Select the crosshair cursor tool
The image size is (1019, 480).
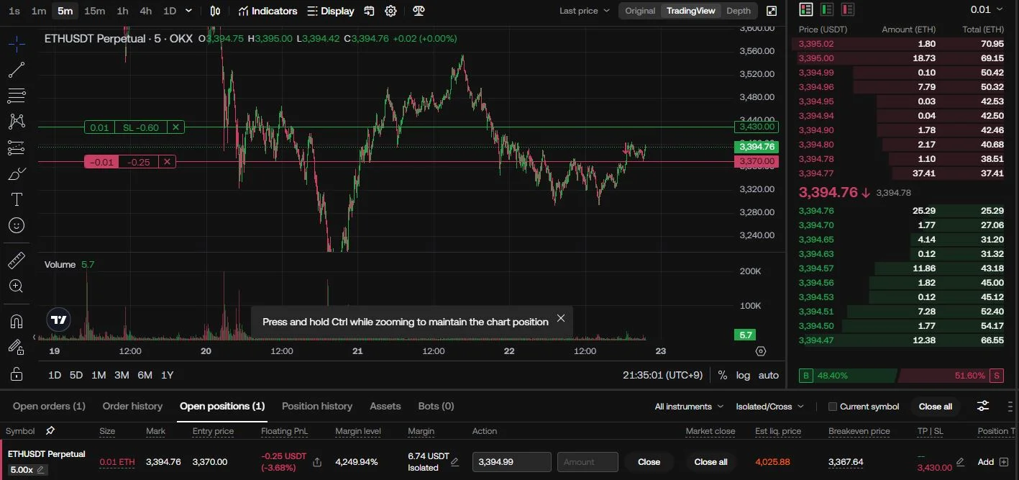17,44
